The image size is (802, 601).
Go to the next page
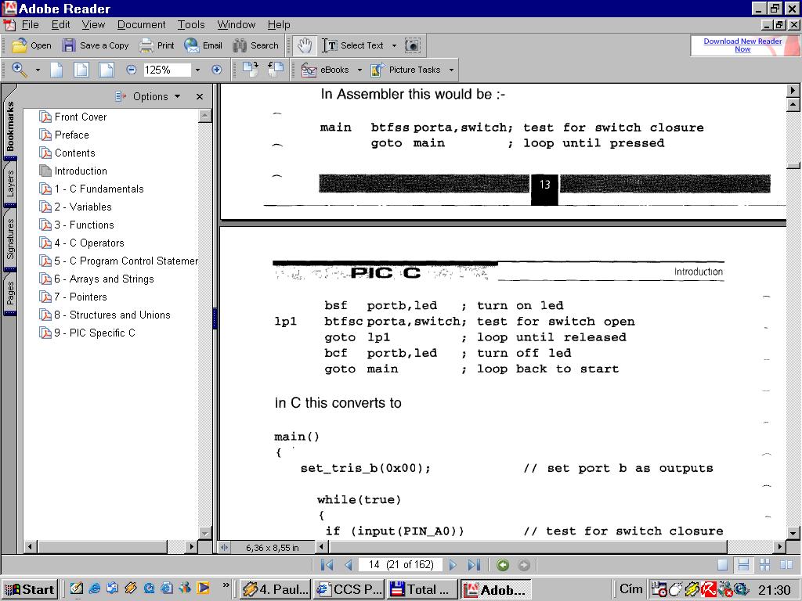coord(453,565)
